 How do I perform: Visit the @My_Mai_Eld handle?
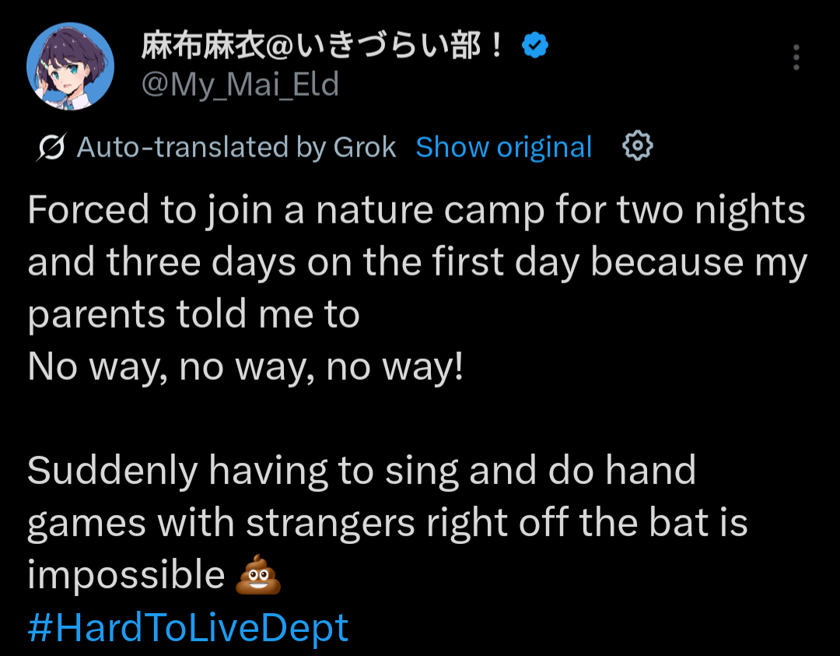click(240, 84)
